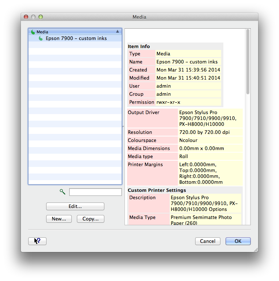Click the Custom Printer Settings heading

click(x=157, y=190)
